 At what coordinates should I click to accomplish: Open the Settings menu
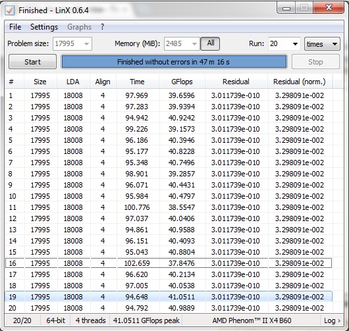click(44, 27)
